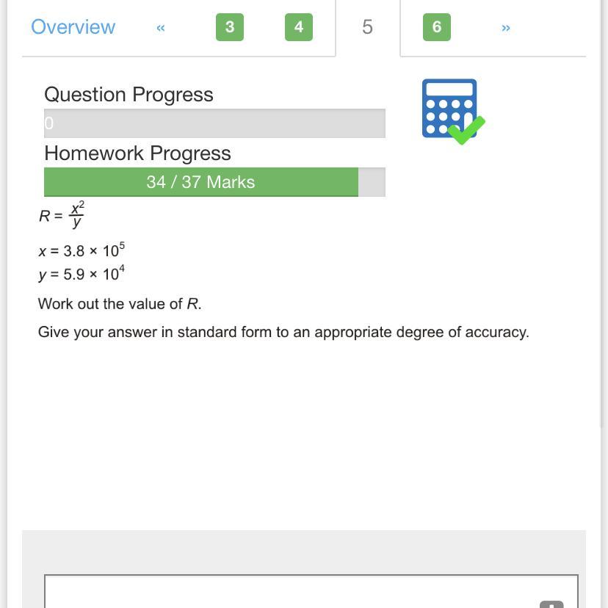Open completed question 3
The width and height of the screenshot is (608, 608).
tap(230, 27)
